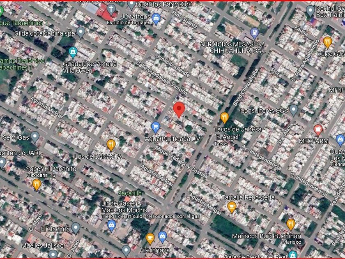
Task: Click the MEDFARM pharmacy pin
Action: [318, 130]
